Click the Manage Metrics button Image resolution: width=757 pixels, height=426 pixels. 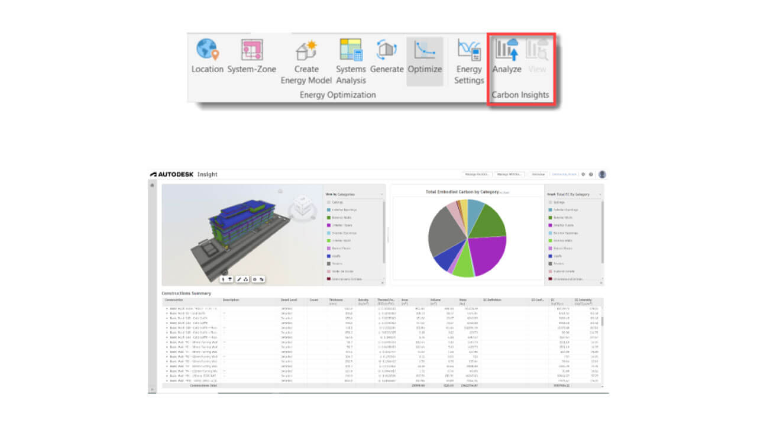[x=509, y=175]
